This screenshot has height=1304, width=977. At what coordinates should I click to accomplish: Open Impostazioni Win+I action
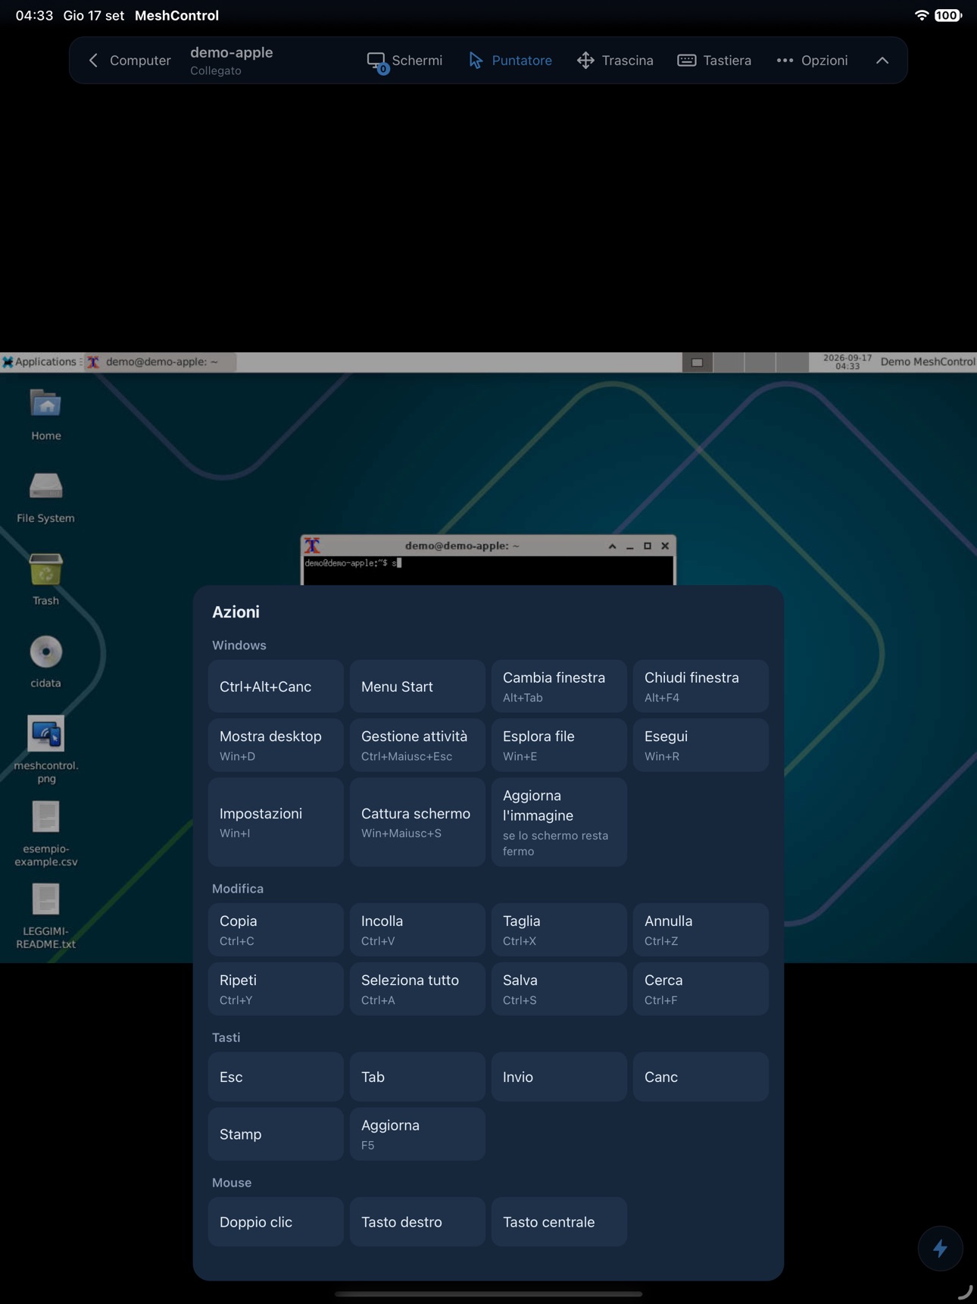(x=276, y=822)
